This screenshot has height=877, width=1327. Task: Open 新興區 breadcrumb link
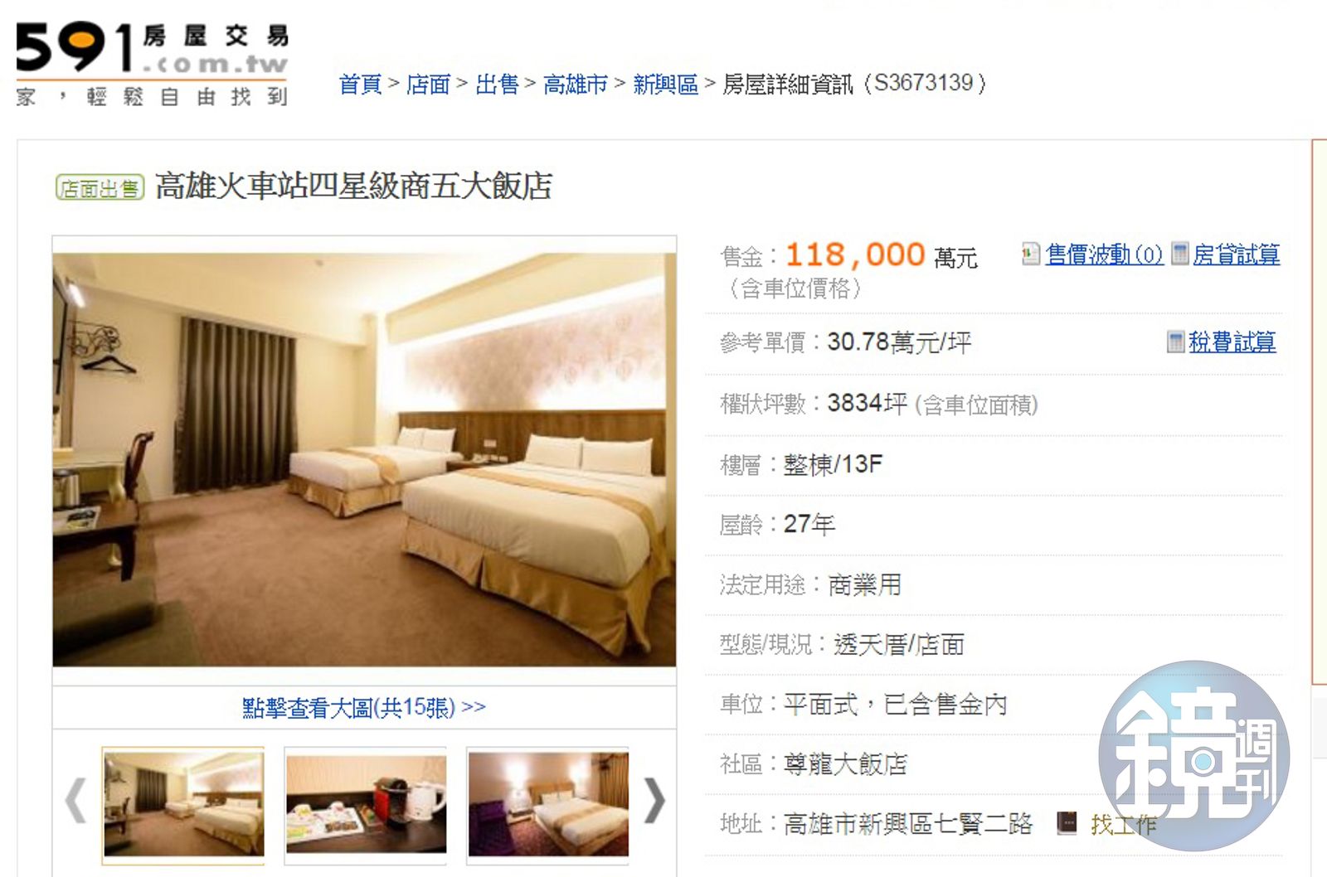tap(666, 84)
